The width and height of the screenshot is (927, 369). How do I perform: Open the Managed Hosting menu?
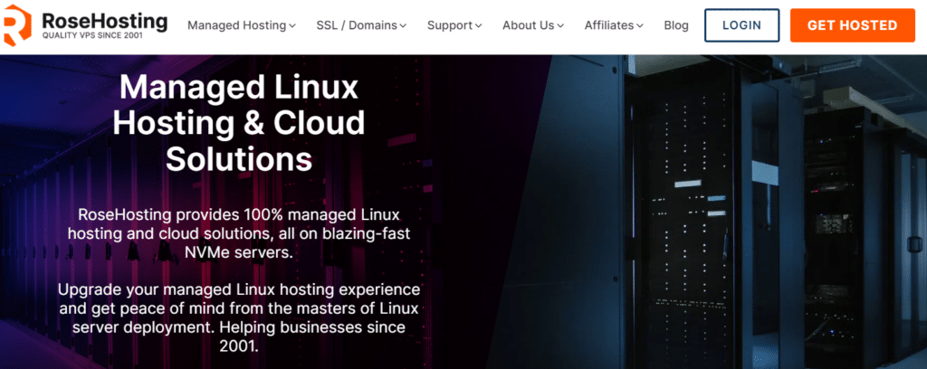(x=235, y=25)
